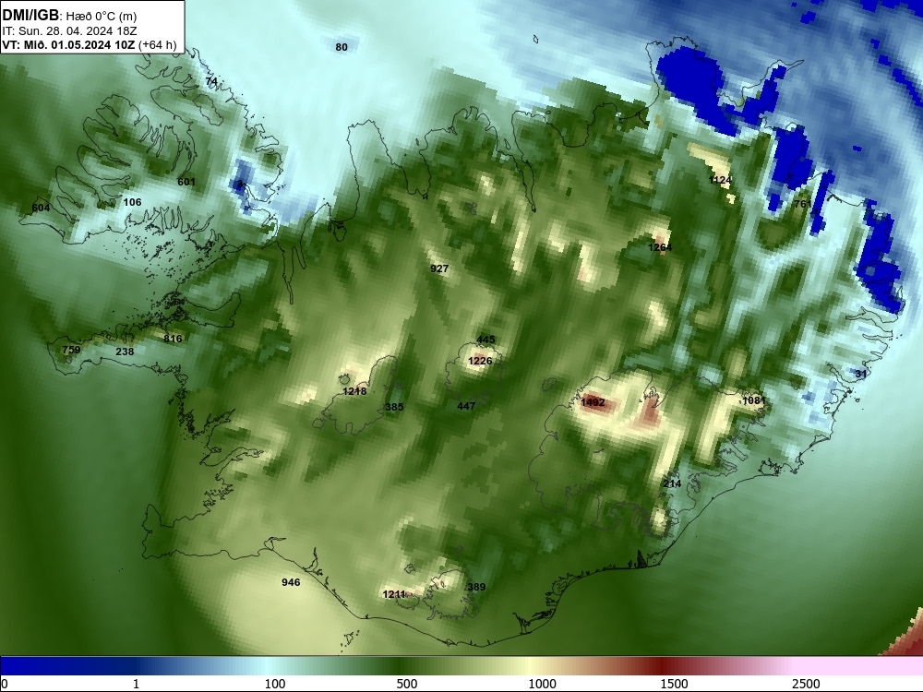Screen dimensions: 923x692
Task: Click the 1264 map value
Action: [x=660, y=247]
